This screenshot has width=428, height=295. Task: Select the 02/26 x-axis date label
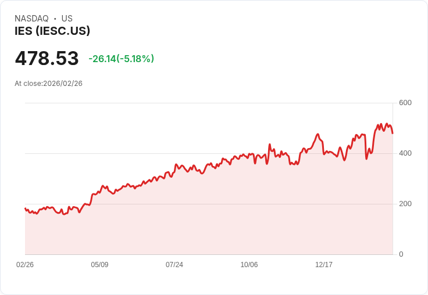(25, 265)
